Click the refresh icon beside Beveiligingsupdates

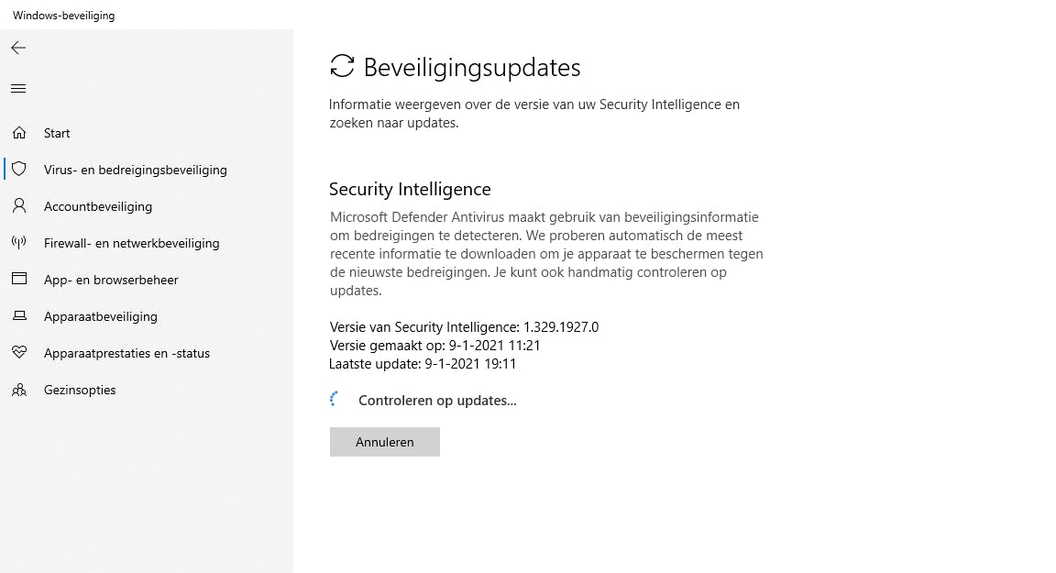click(342, 66)
